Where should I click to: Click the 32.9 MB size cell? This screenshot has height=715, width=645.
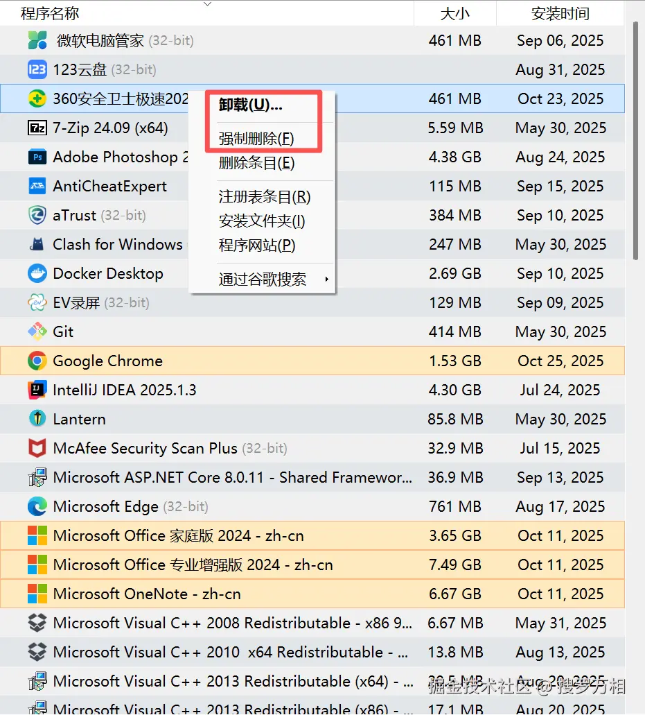(x=455, y=448)
